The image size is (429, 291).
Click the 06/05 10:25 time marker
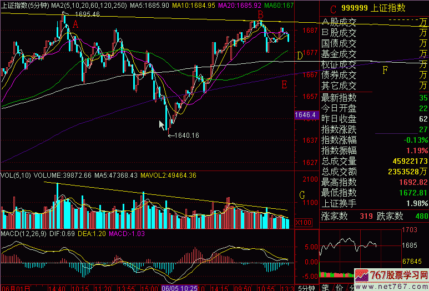(x=179, y=288)
